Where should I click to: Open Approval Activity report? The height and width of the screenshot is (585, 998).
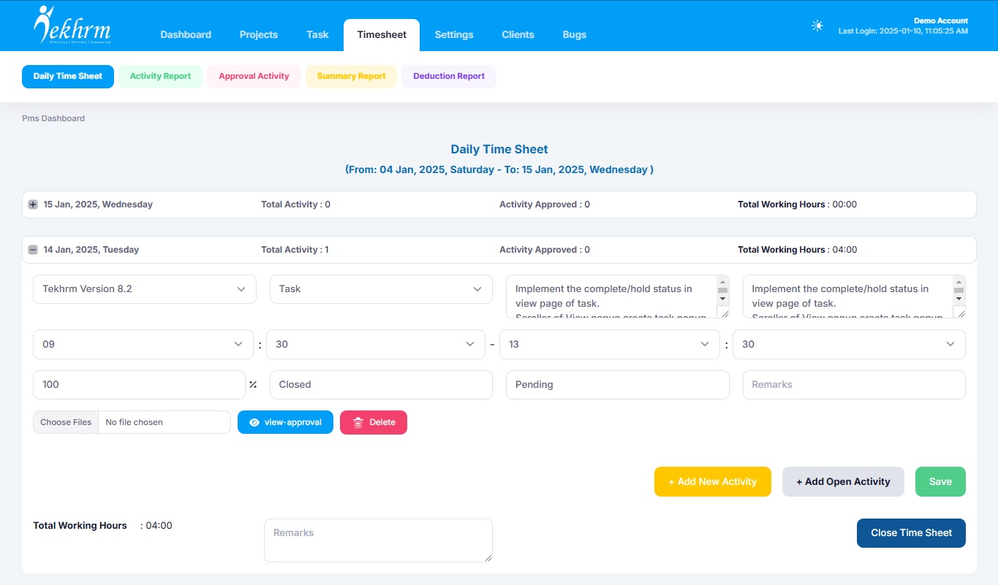pyautogui.click(x=254, y=76)
